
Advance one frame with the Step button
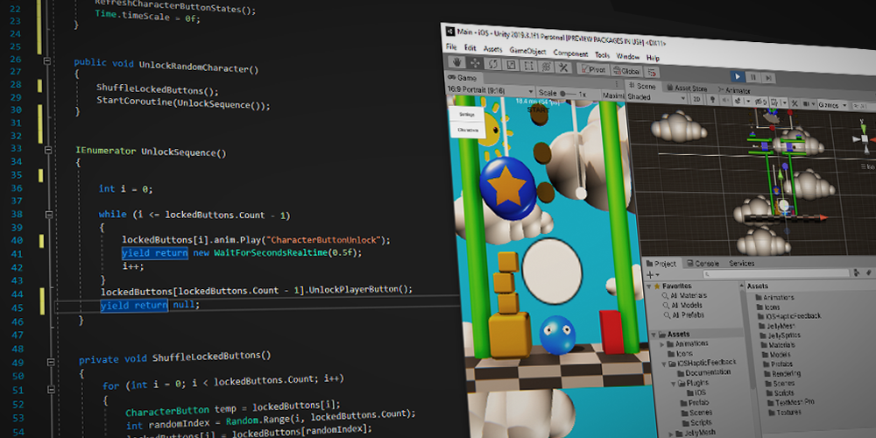[x=768, y=78]
